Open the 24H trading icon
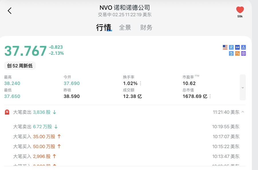The height and width of the screenshot is (170, 258). pyautogui.click(x=237, y=48)
